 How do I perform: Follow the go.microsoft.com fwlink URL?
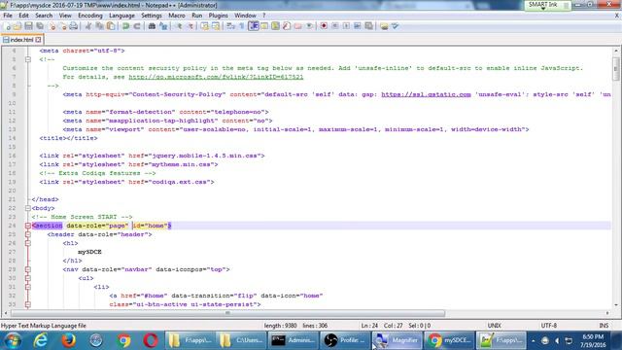[x=216, y=77]
